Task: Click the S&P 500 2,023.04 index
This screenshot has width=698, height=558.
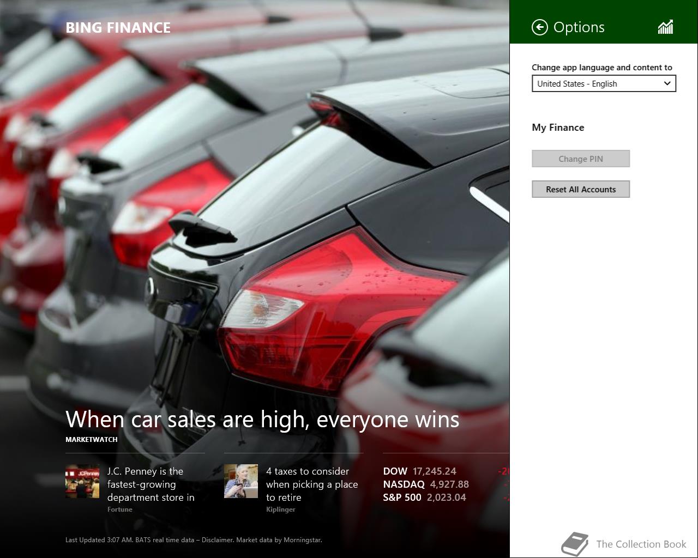Action: click(424, 498)
